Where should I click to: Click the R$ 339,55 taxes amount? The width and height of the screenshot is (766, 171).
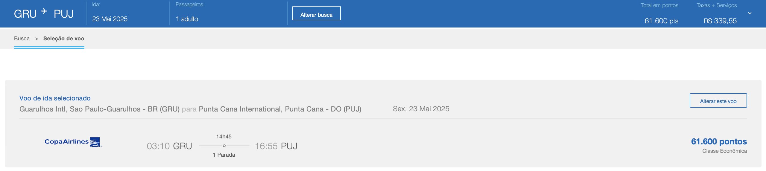click(x=720, y=21)
